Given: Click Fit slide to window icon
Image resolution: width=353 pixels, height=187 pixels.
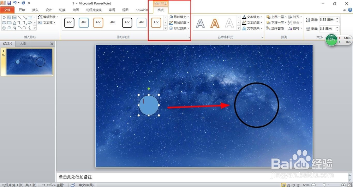Looking at the screenshot, I should (349, 185).
